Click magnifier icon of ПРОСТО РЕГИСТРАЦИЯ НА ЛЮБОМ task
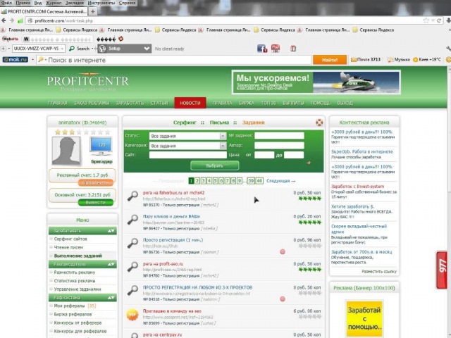 pyautogui.click(x=132, y=291)
